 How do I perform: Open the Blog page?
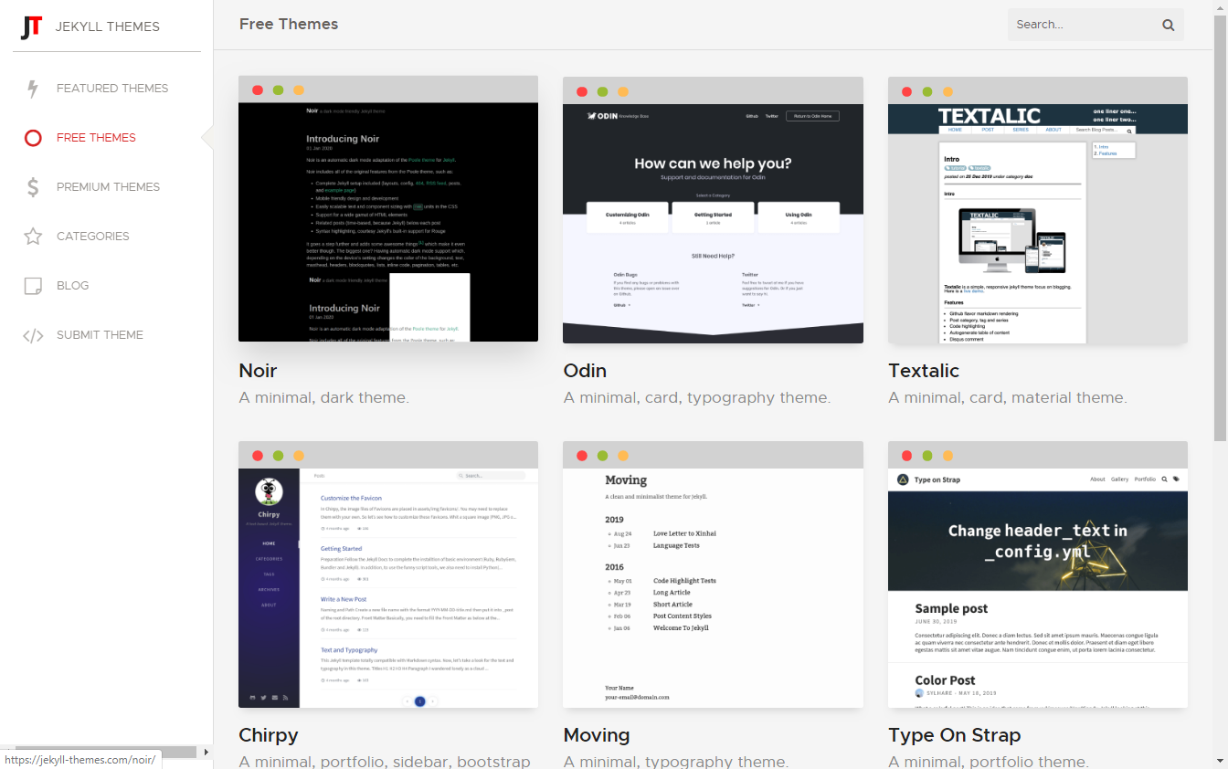click(x=73, y=286)
